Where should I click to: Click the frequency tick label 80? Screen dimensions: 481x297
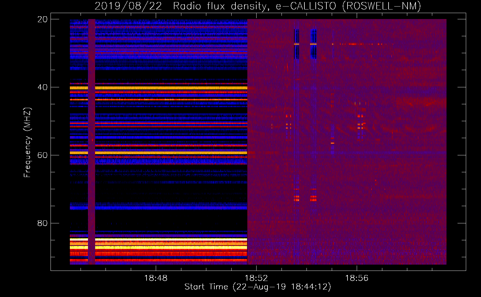coord(42,223)
